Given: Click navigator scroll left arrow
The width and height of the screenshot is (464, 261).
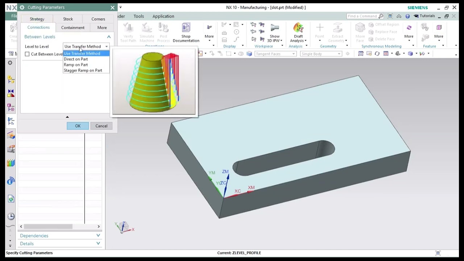Looking at the screenshot, I should (21, 227).
